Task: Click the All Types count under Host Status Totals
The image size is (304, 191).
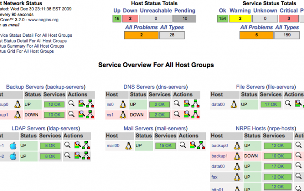Action: [x=172, y=35]
